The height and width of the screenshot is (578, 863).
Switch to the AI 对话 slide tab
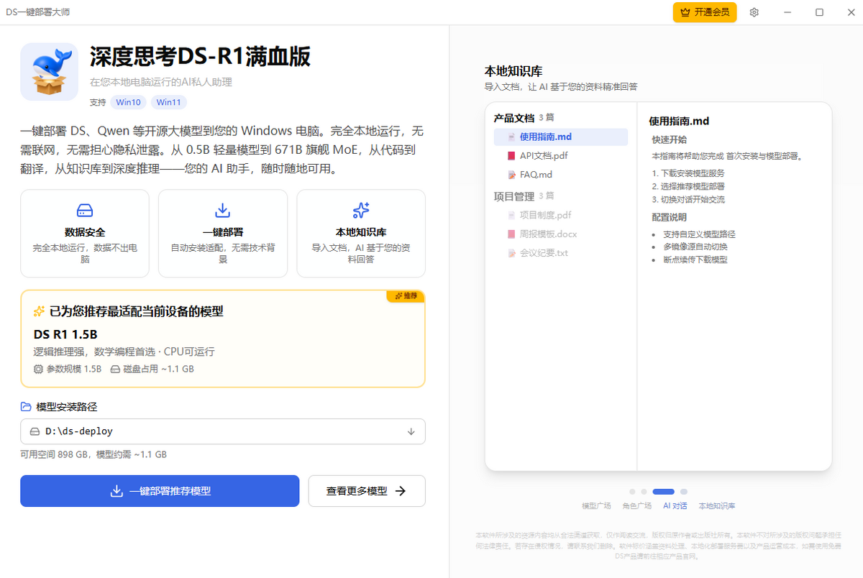point(675,506)
